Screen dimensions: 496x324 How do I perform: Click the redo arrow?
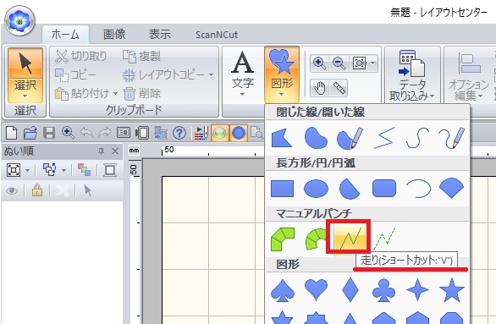click(x=105, y=133)
